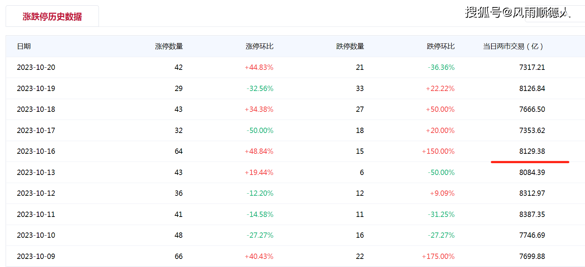The width and height of the screenshot is (585, 267).
Task: Click the underlined 8129.38 trading value
Action: pos(532,151)
